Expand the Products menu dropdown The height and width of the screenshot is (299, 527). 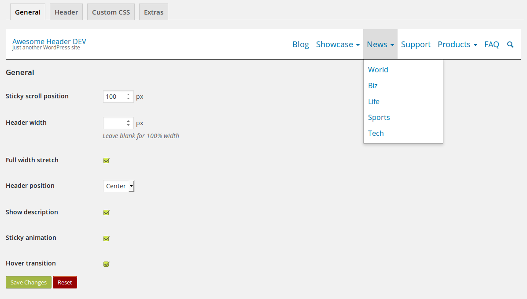pos(457,45)
